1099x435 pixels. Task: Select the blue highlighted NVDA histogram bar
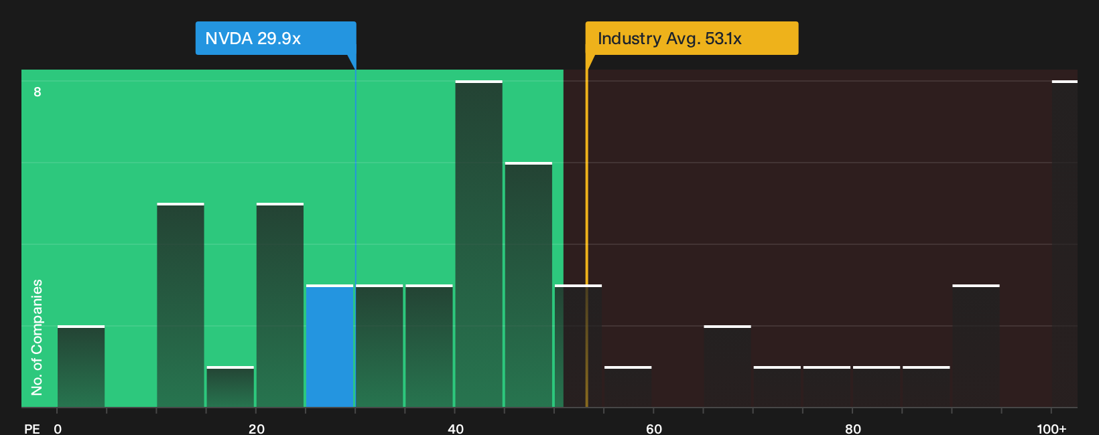[x=330, y=346]
